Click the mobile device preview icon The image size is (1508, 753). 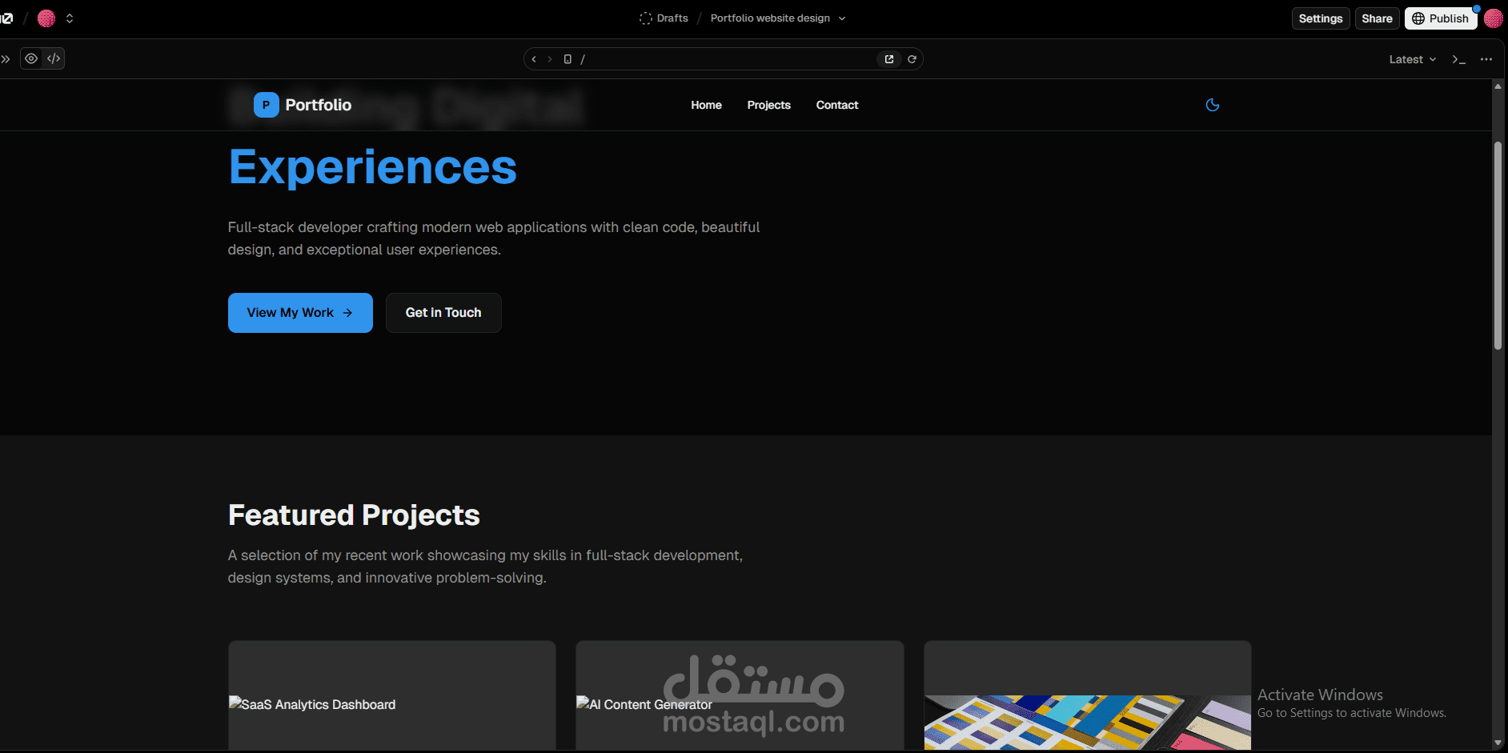(568, 58)
